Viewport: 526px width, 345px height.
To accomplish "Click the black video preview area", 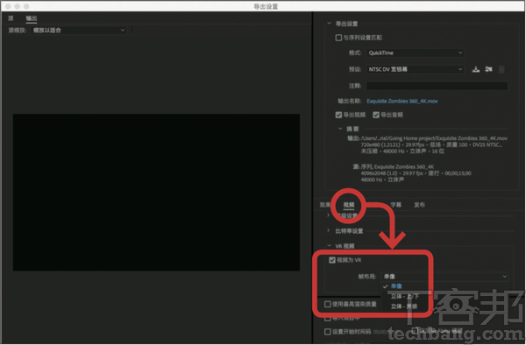I will [156, 193].
